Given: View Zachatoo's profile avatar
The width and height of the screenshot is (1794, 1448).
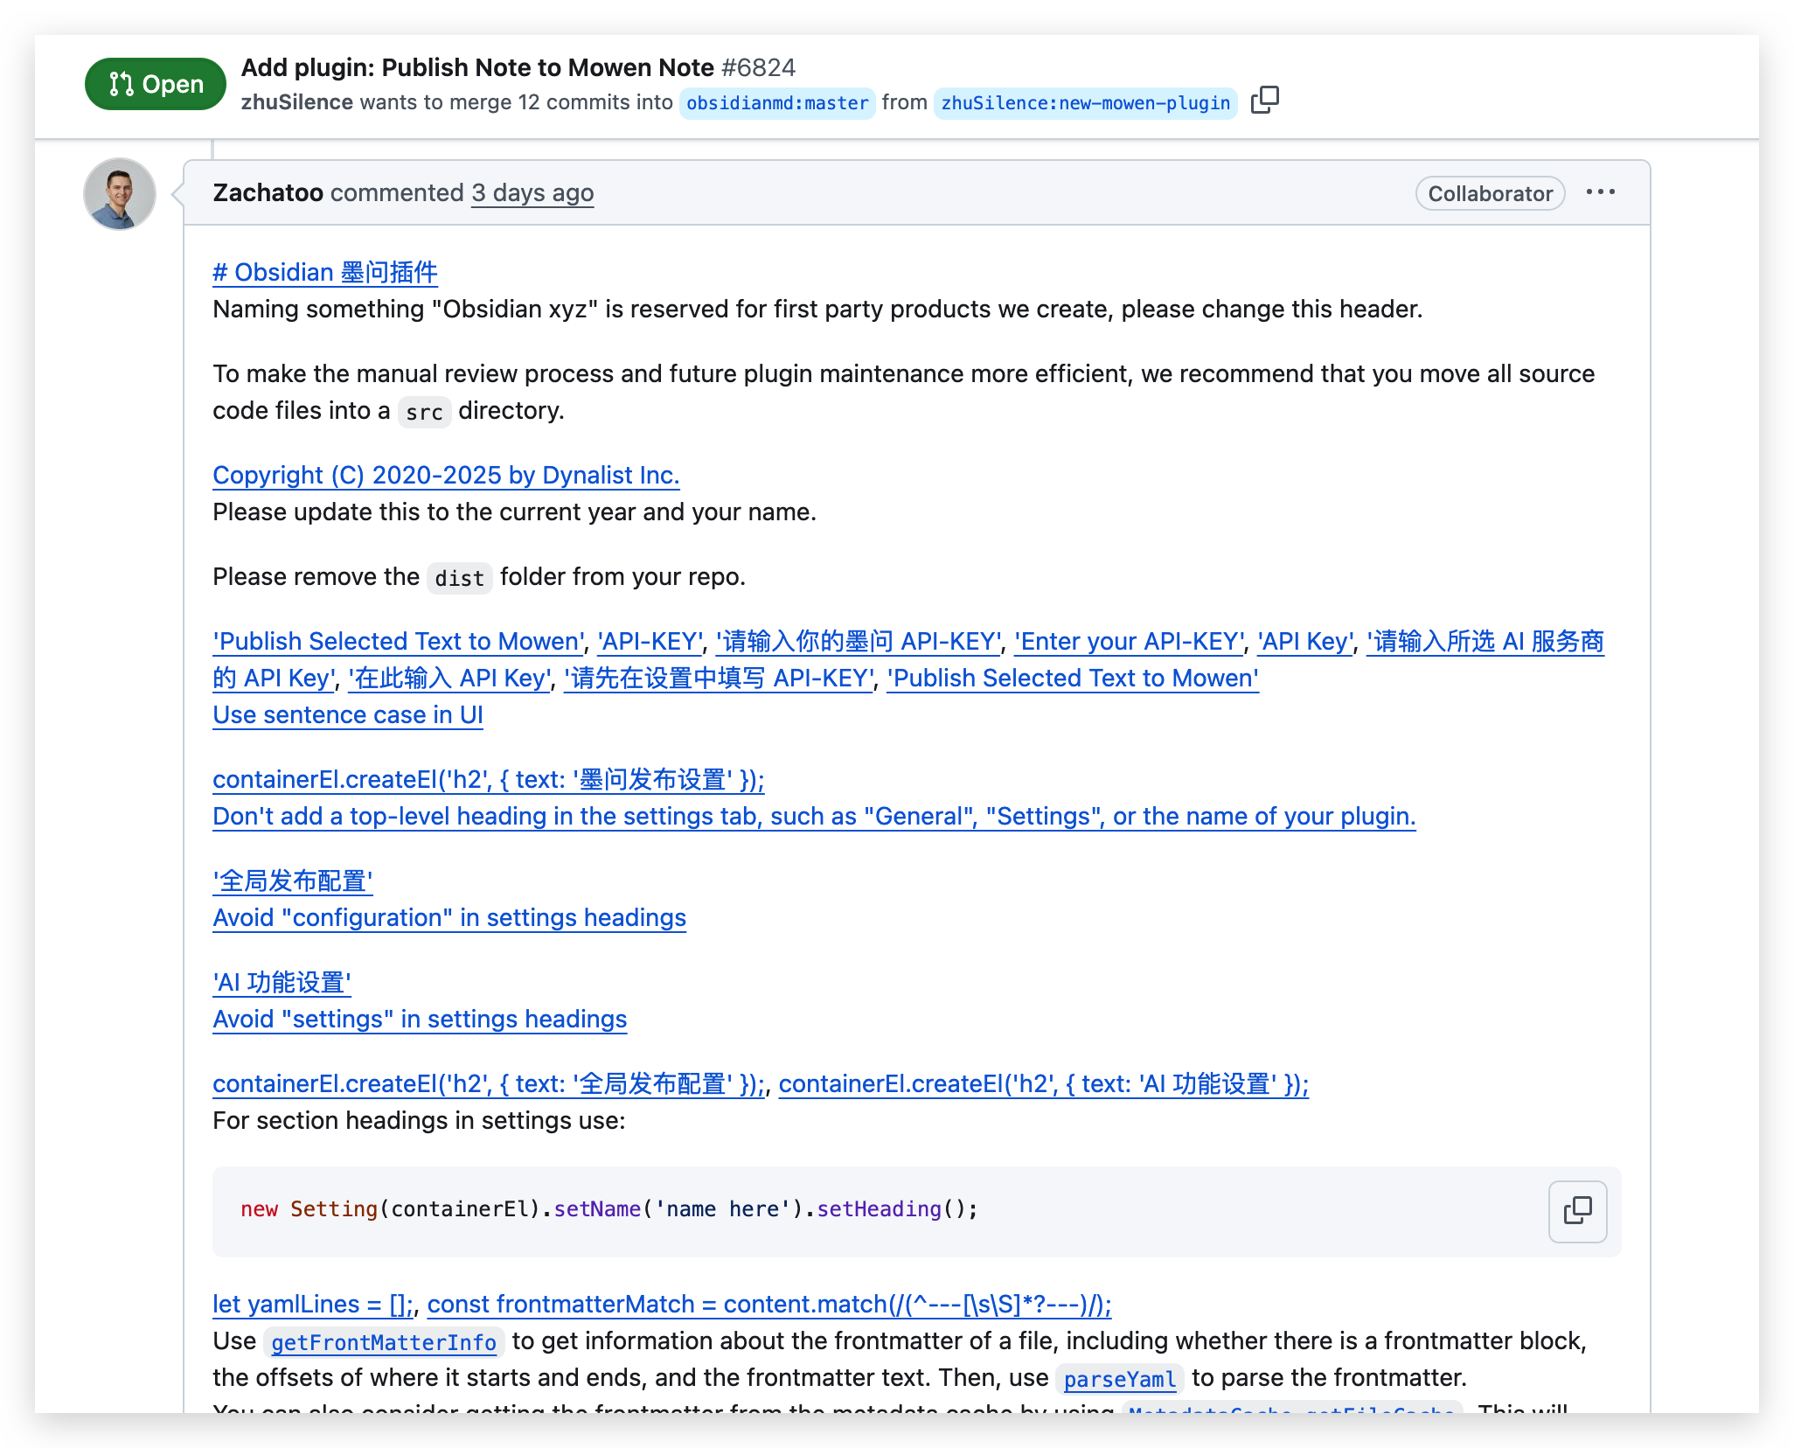Looking at the screenshot, I should (x=120, y=194).
